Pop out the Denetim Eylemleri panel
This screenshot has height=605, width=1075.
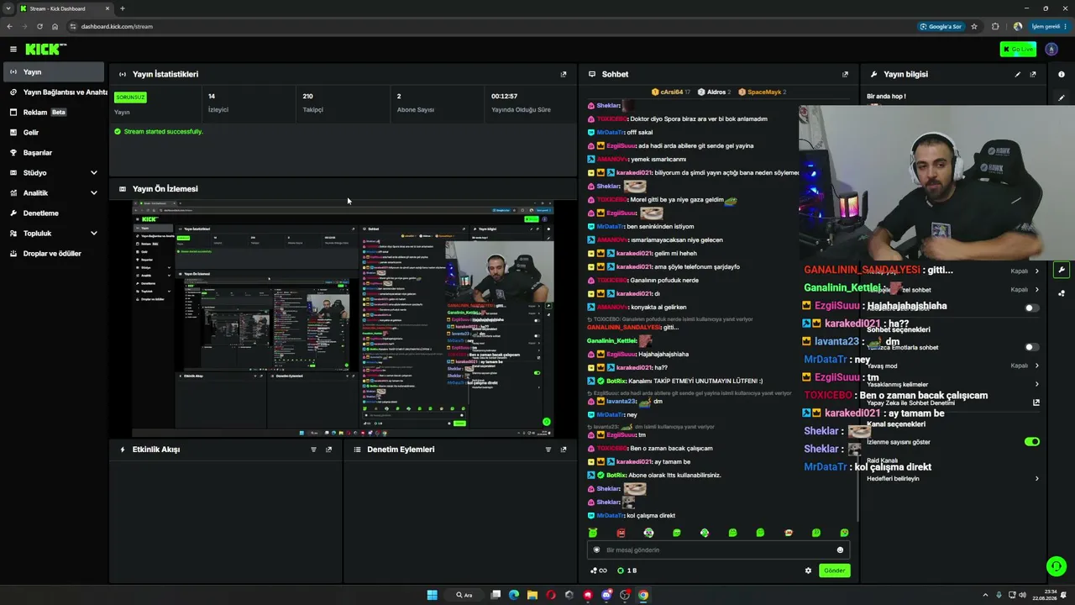tap(564, 450)
